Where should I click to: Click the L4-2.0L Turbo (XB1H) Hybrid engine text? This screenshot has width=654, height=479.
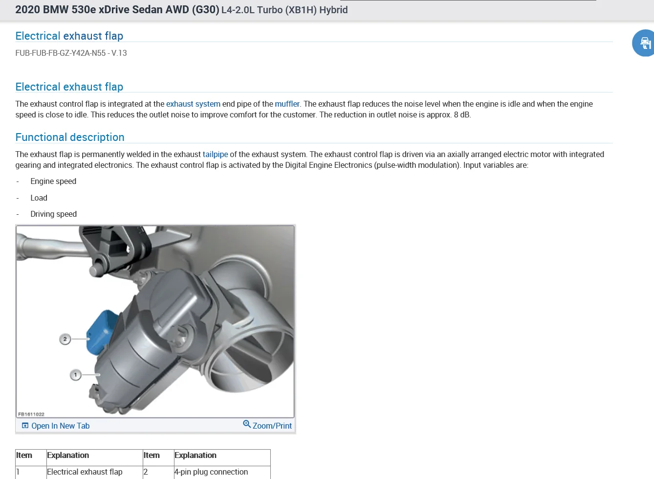pyautogui.click(x=284, y=10)
